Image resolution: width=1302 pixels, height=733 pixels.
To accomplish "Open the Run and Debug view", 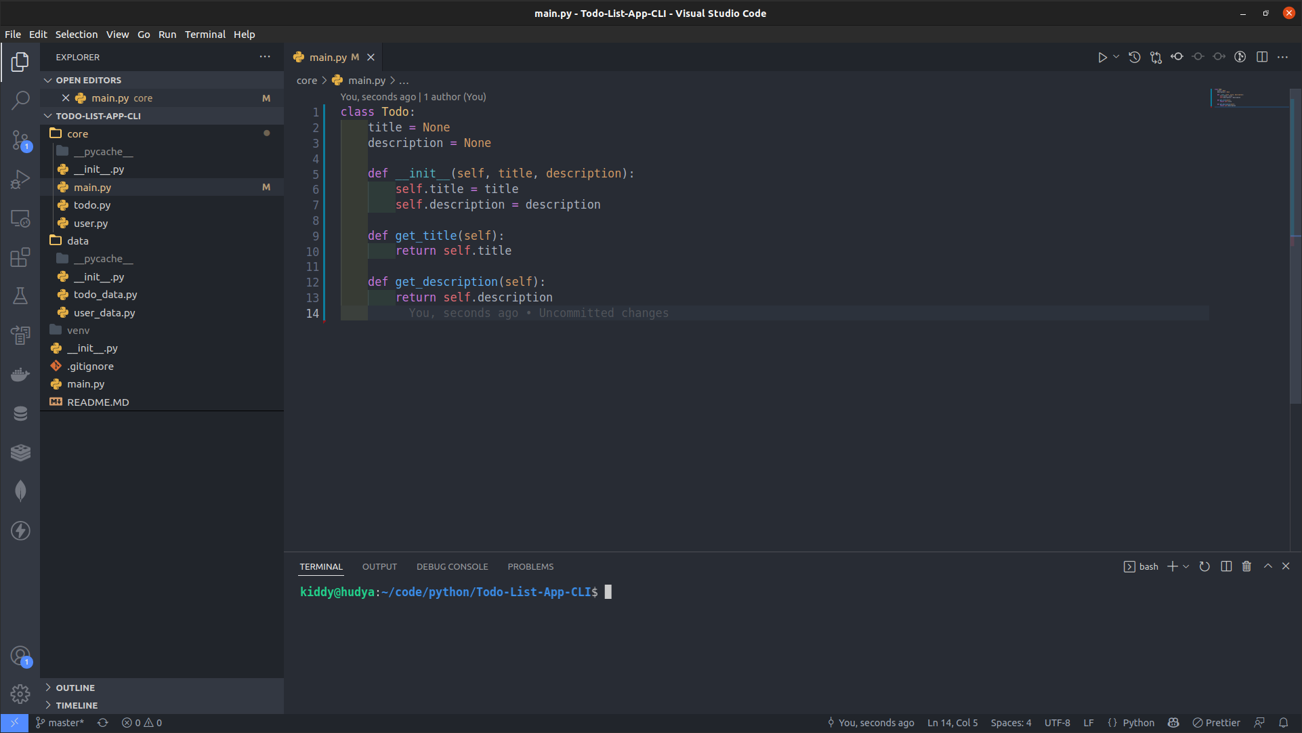I will (x=20, y=180).
